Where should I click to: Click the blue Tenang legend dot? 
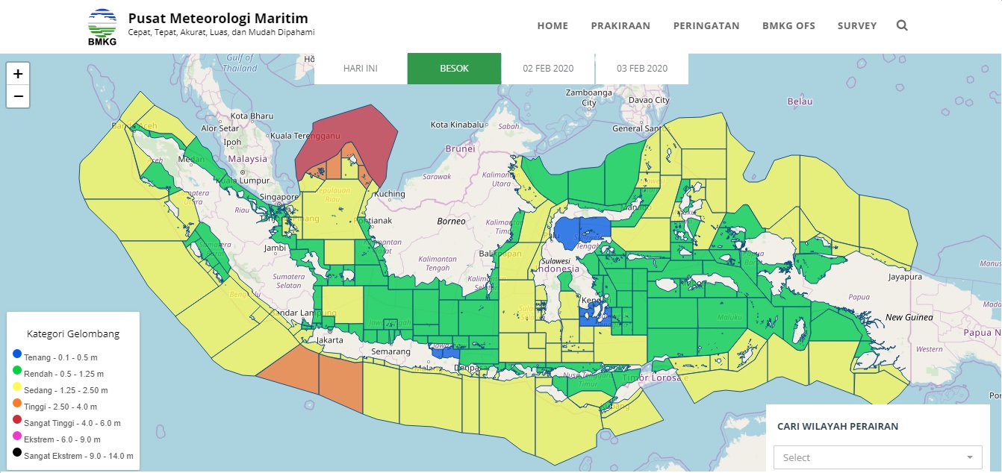[x=17, y=357]
